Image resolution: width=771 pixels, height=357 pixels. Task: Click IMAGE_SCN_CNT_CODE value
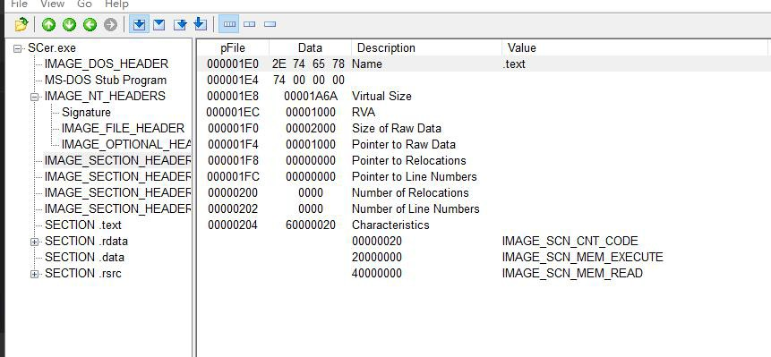[570, 241]
